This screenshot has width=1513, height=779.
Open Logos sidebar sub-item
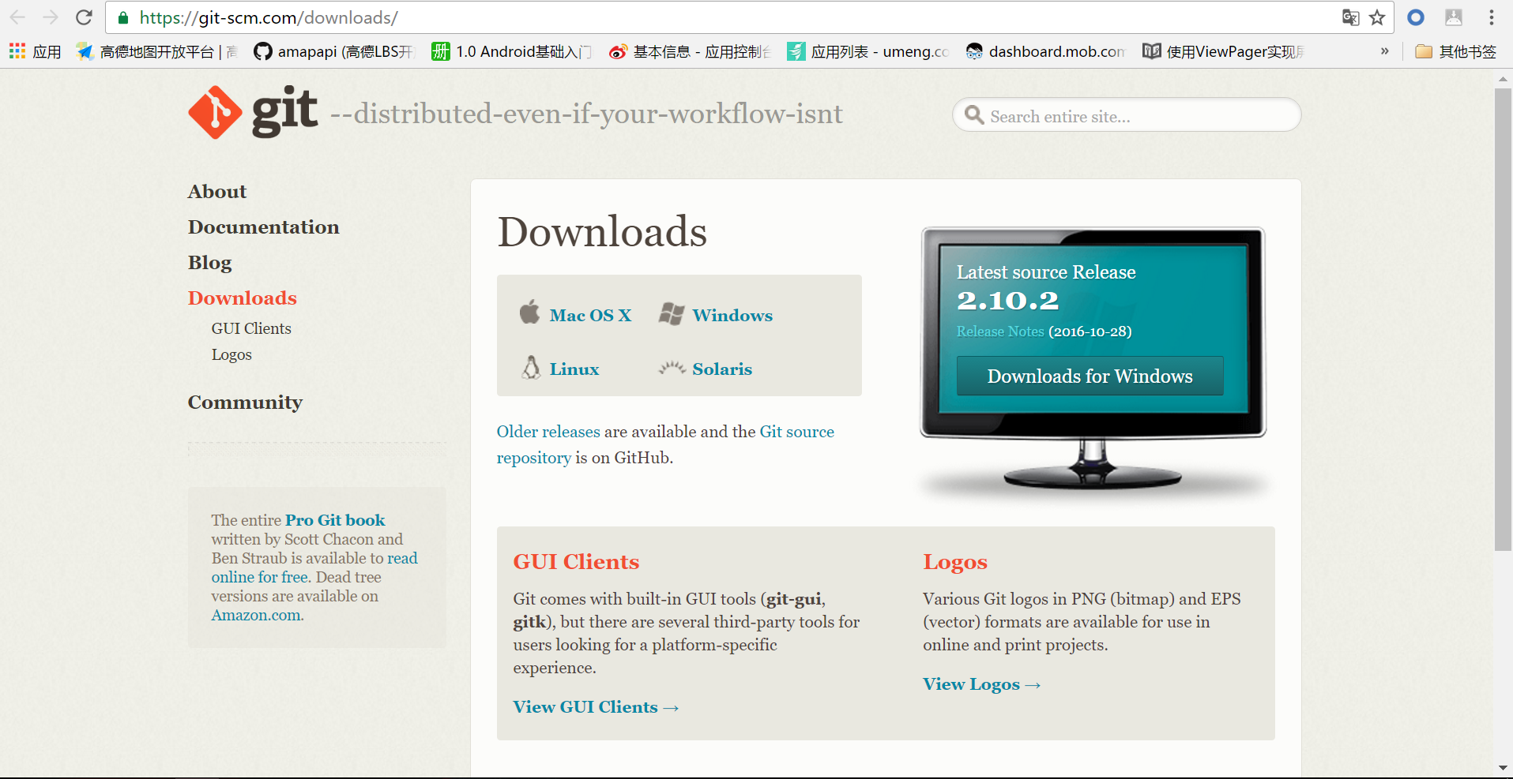pos(231,355)
